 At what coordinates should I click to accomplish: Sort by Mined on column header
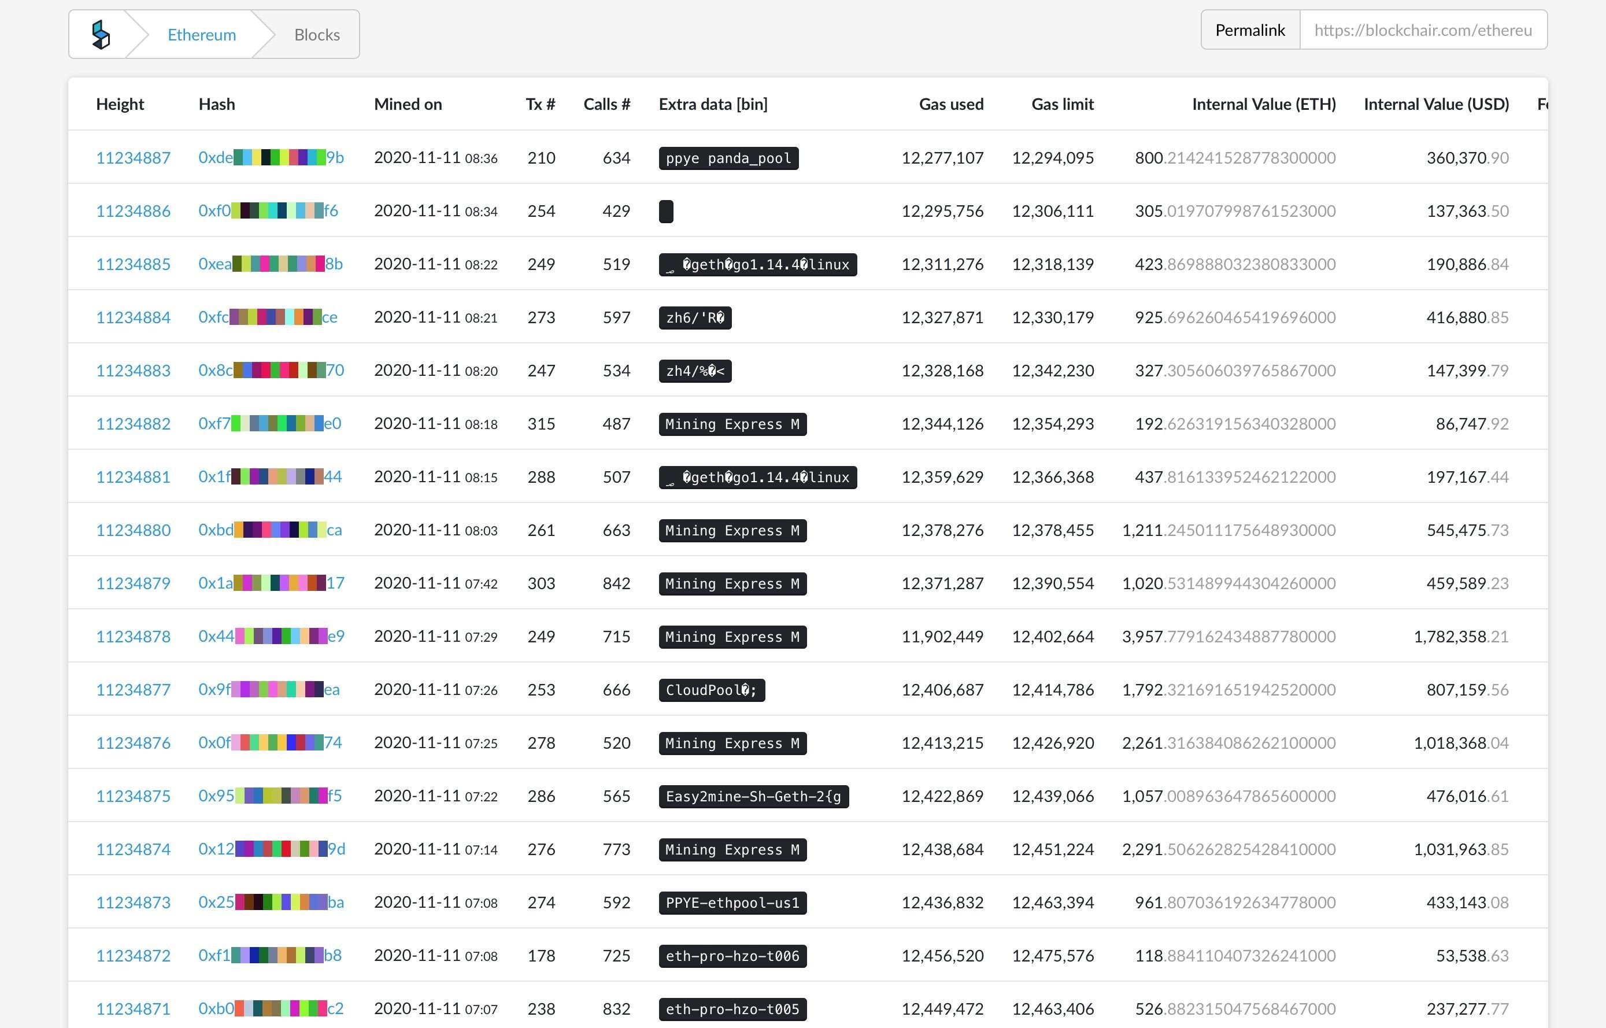click(408, 104)
